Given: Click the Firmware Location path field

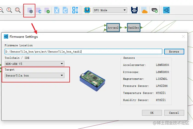Looking at the screenshot, I should coord(83,51).
